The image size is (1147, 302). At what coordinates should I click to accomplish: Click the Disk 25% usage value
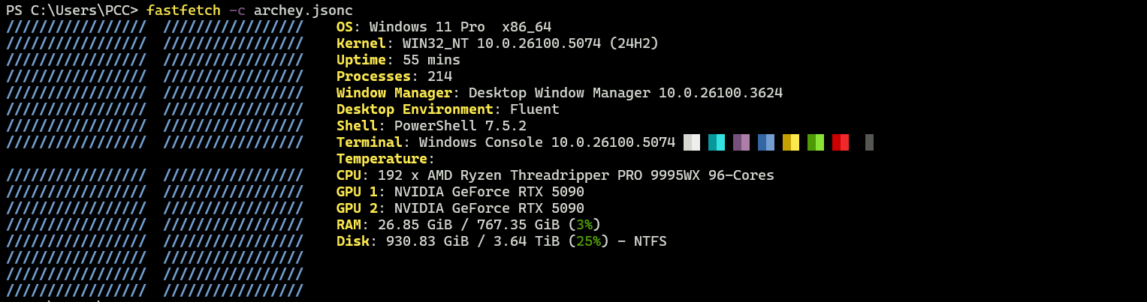point(588,241)
